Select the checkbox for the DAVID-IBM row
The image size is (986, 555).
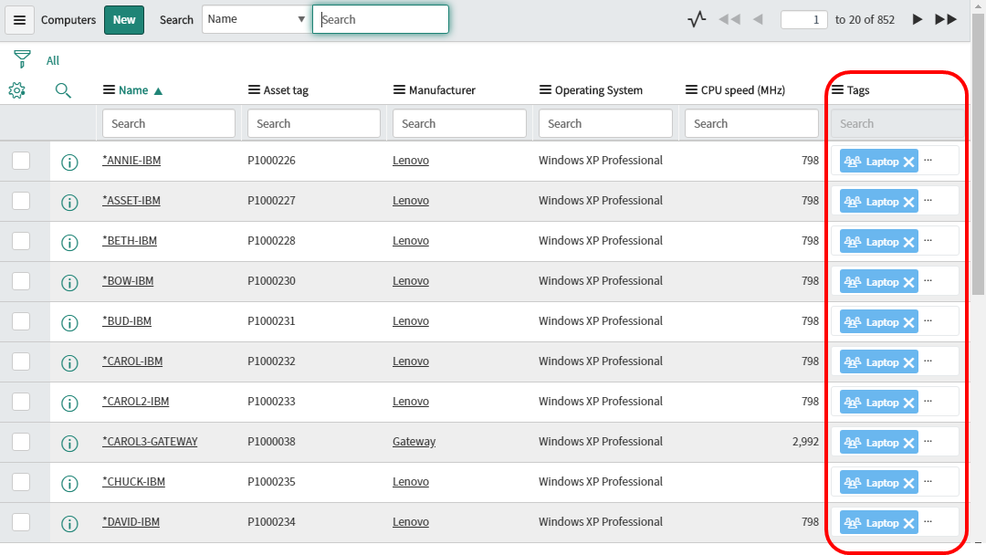pos(20,522)
